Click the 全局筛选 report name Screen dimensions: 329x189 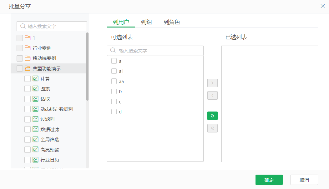50,140
